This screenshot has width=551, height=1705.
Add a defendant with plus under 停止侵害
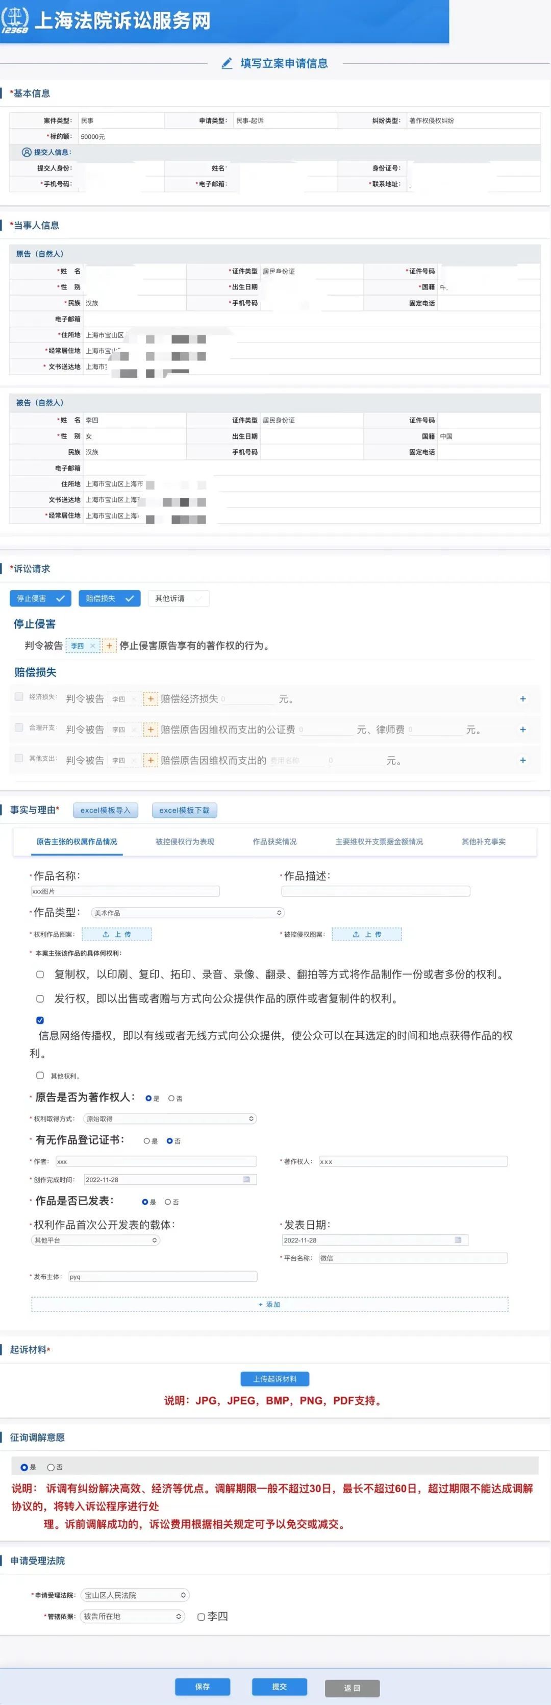109,645
